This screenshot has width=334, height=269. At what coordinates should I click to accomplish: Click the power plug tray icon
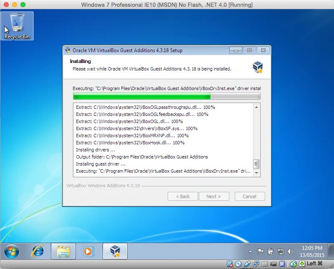pos(270,251)
